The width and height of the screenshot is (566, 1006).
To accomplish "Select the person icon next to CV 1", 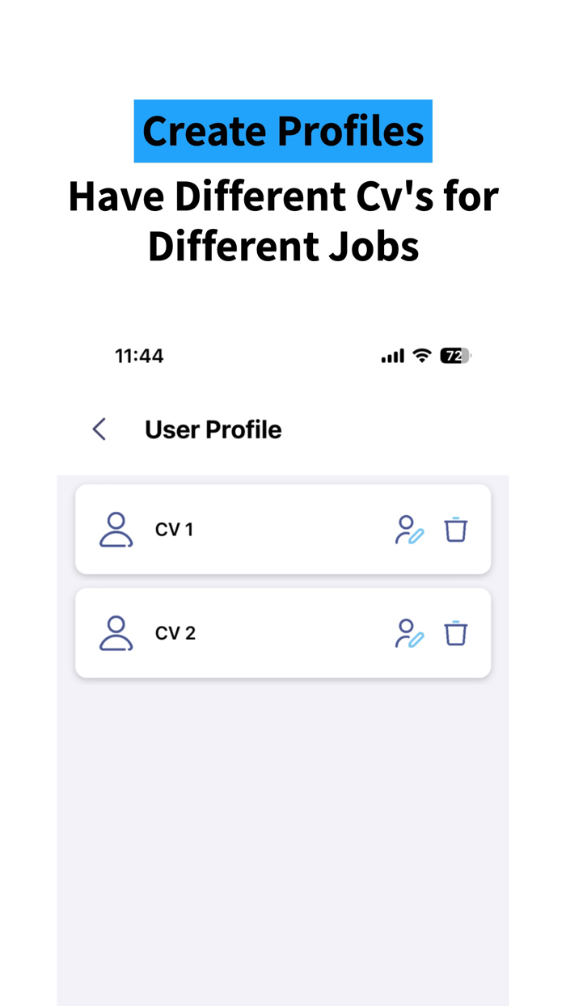I will (x=116, y=529).
